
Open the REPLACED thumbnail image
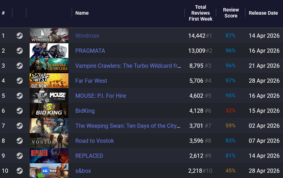tap(49, 156)
